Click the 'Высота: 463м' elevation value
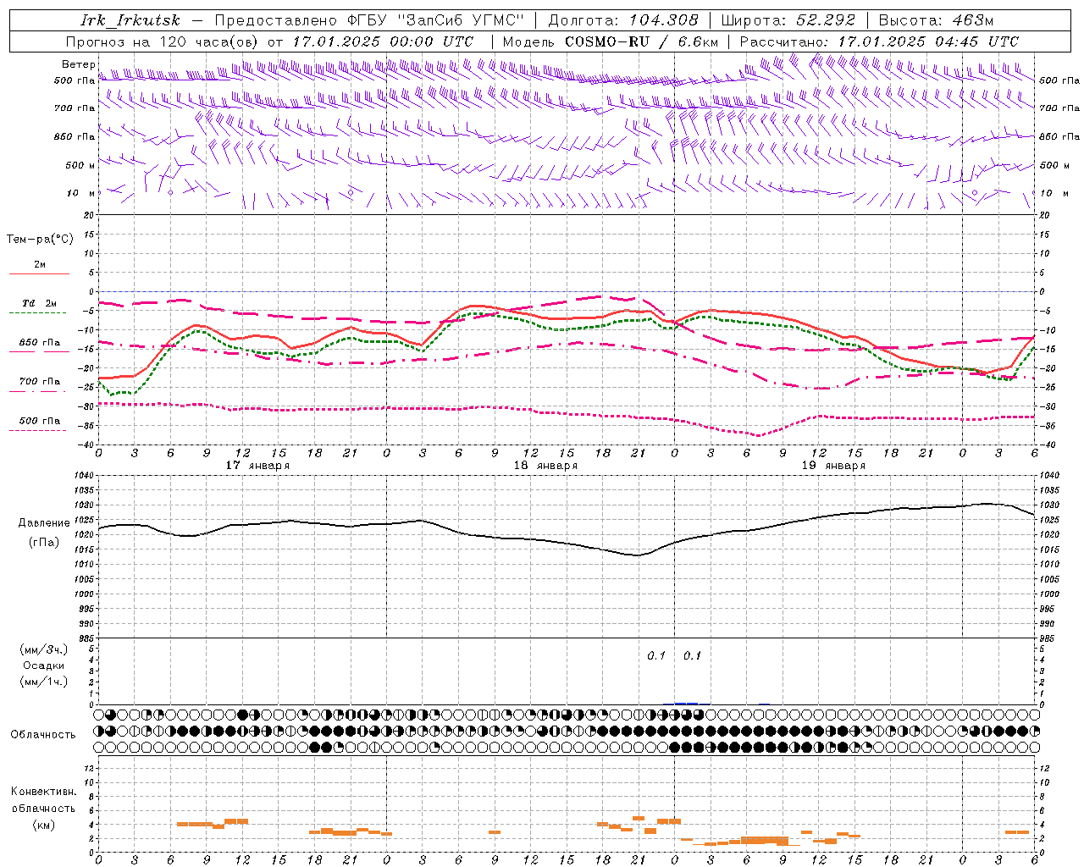The image size is (1084, 867). pyautogui.click(x=936, y=20)
